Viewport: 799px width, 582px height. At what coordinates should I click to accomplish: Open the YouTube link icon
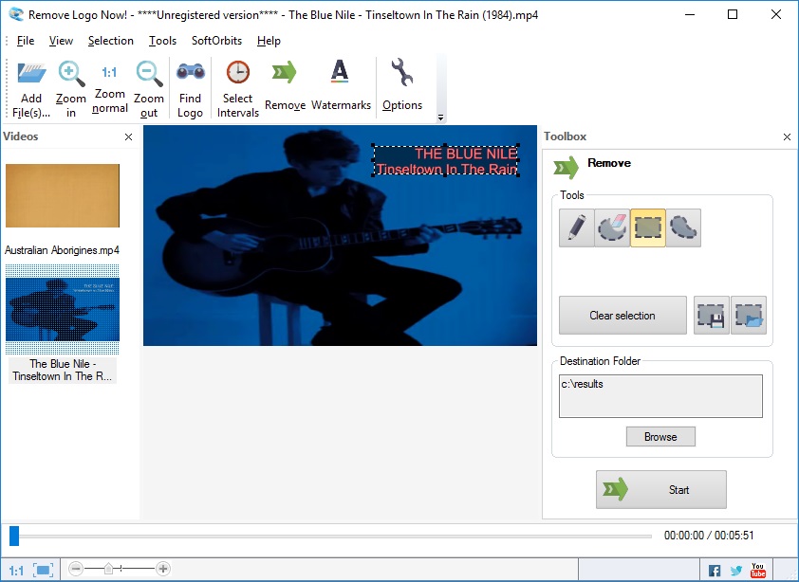click(758, 571)
